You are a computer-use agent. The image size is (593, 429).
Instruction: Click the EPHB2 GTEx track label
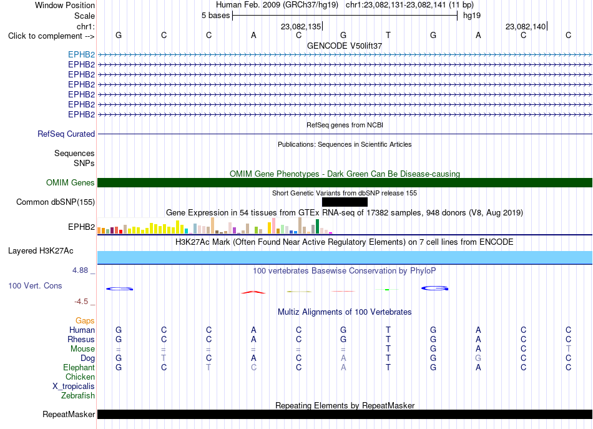(x=81, y=227)
